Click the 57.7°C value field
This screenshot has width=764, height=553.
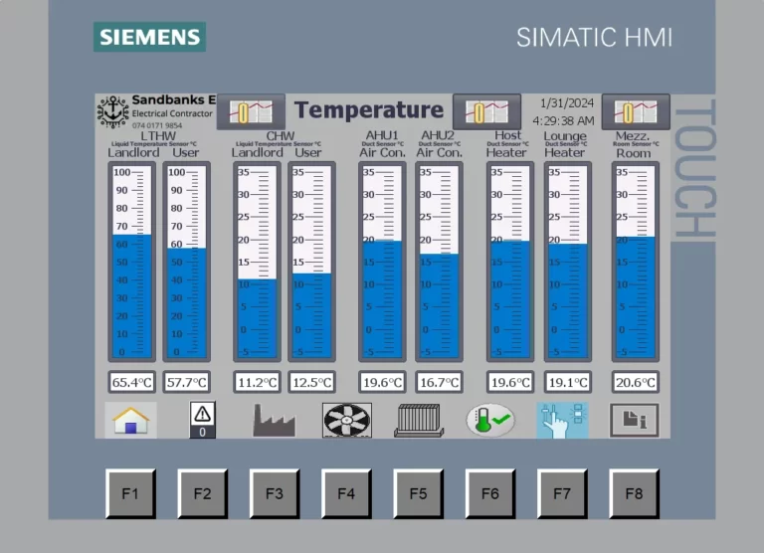(187, 382)
